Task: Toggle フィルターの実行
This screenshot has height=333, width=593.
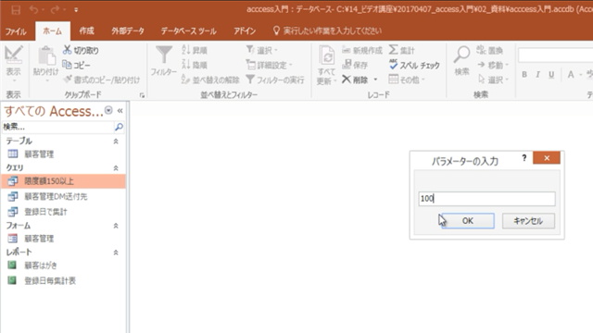Action: point(275,80)
